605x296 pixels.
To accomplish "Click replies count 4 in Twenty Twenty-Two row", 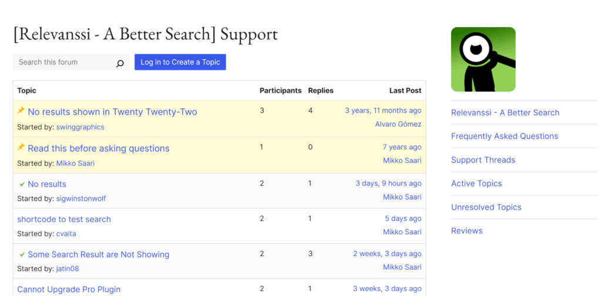I will pos(310,111).
